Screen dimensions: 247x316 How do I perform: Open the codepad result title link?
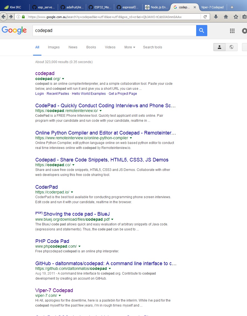point(45,73)
